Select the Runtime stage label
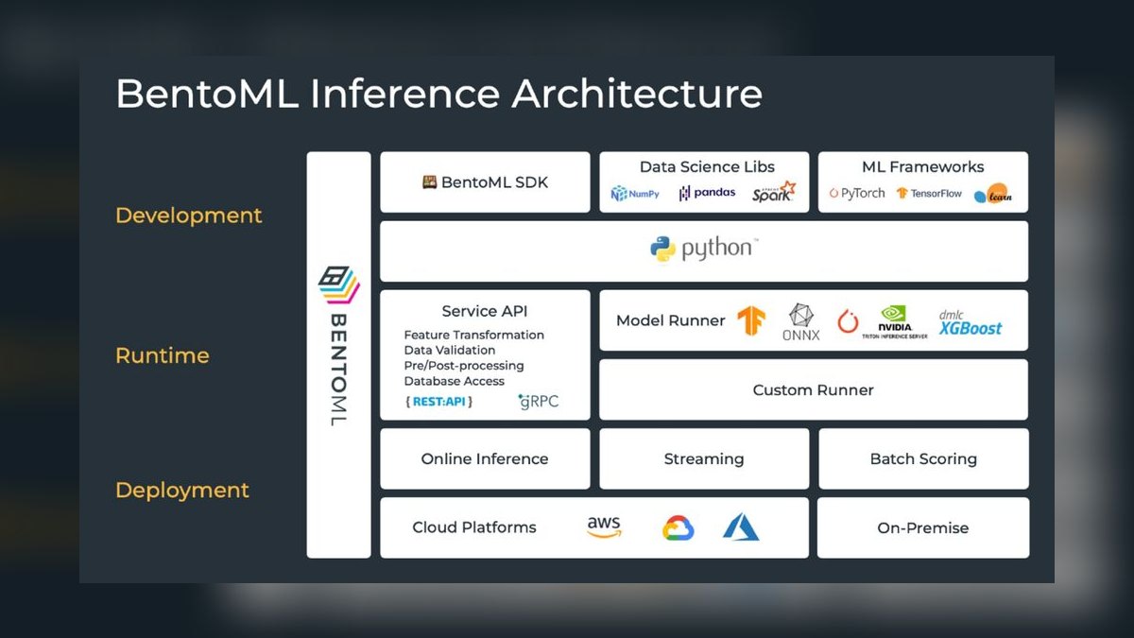Screen dimensions: 1134x638 pyautogui.click(x=163, y=355)
